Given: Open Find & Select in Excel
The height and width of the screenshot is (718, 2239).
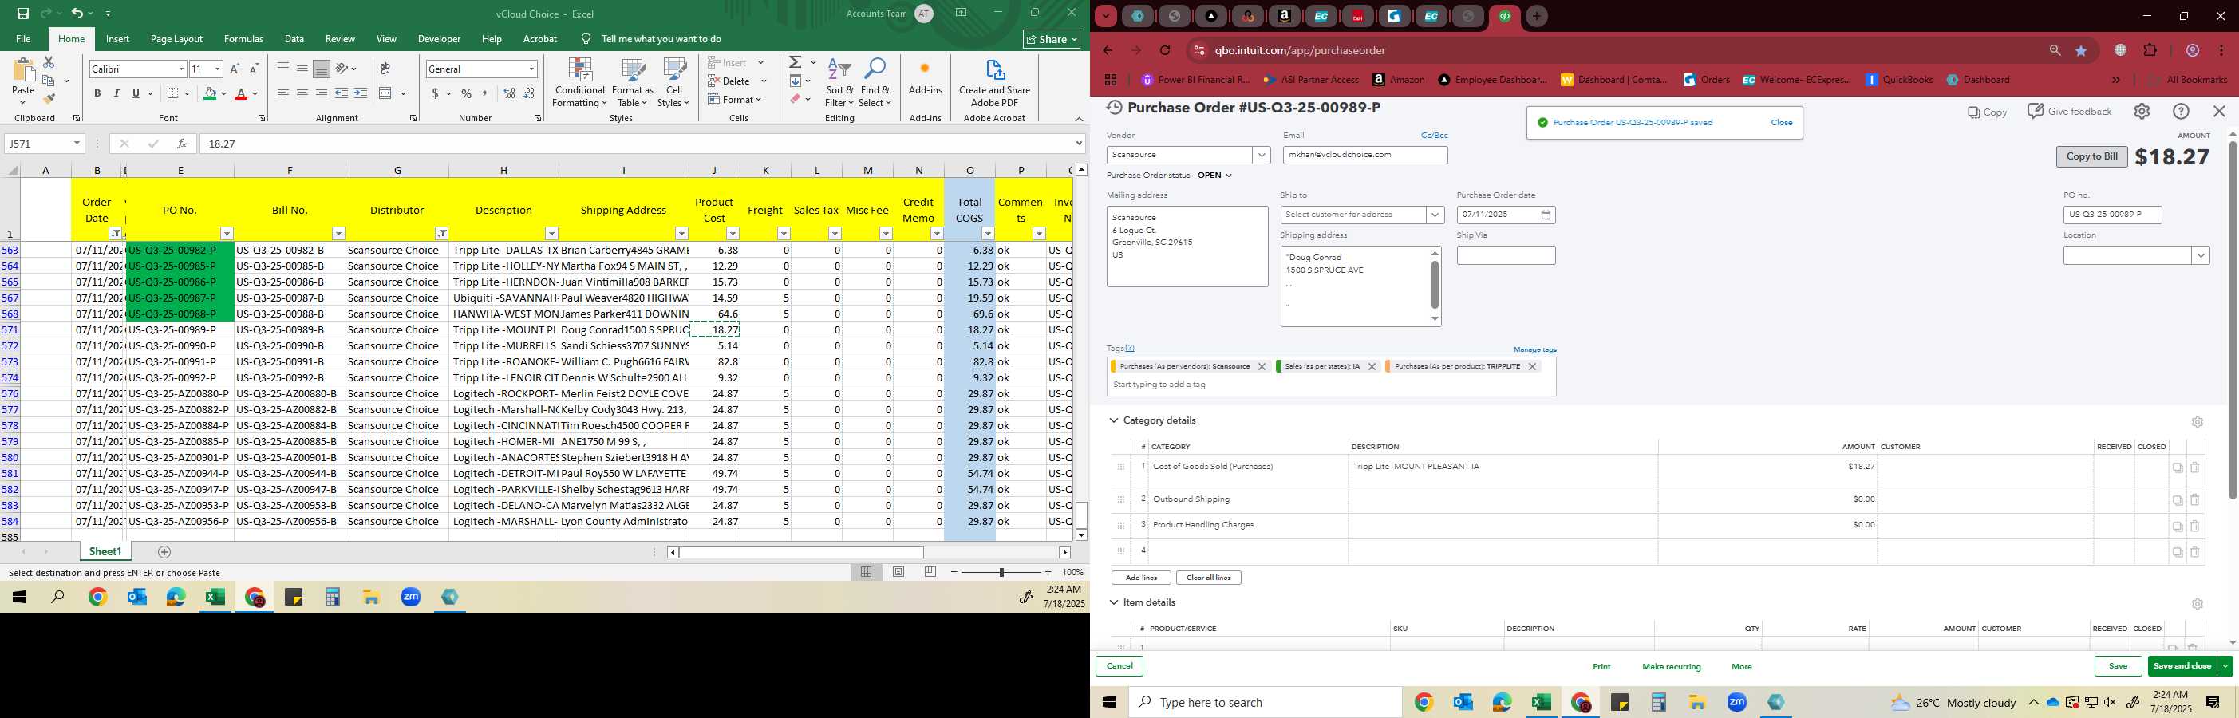Looking at the screenshot, I should point(875,83).
